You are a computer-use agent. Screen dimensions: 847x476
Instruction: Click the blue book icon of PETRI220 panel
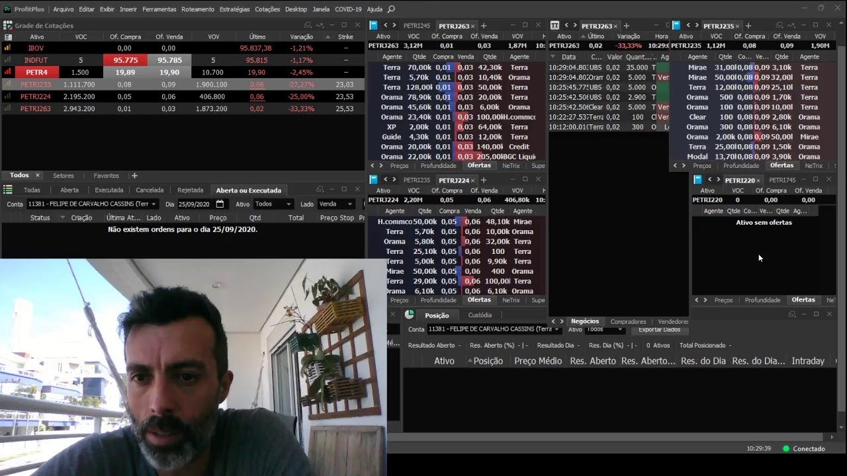[697, 179]
